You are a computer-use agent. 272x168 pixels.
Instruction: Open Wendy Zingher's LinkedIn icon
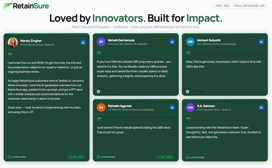coord(83,42)
